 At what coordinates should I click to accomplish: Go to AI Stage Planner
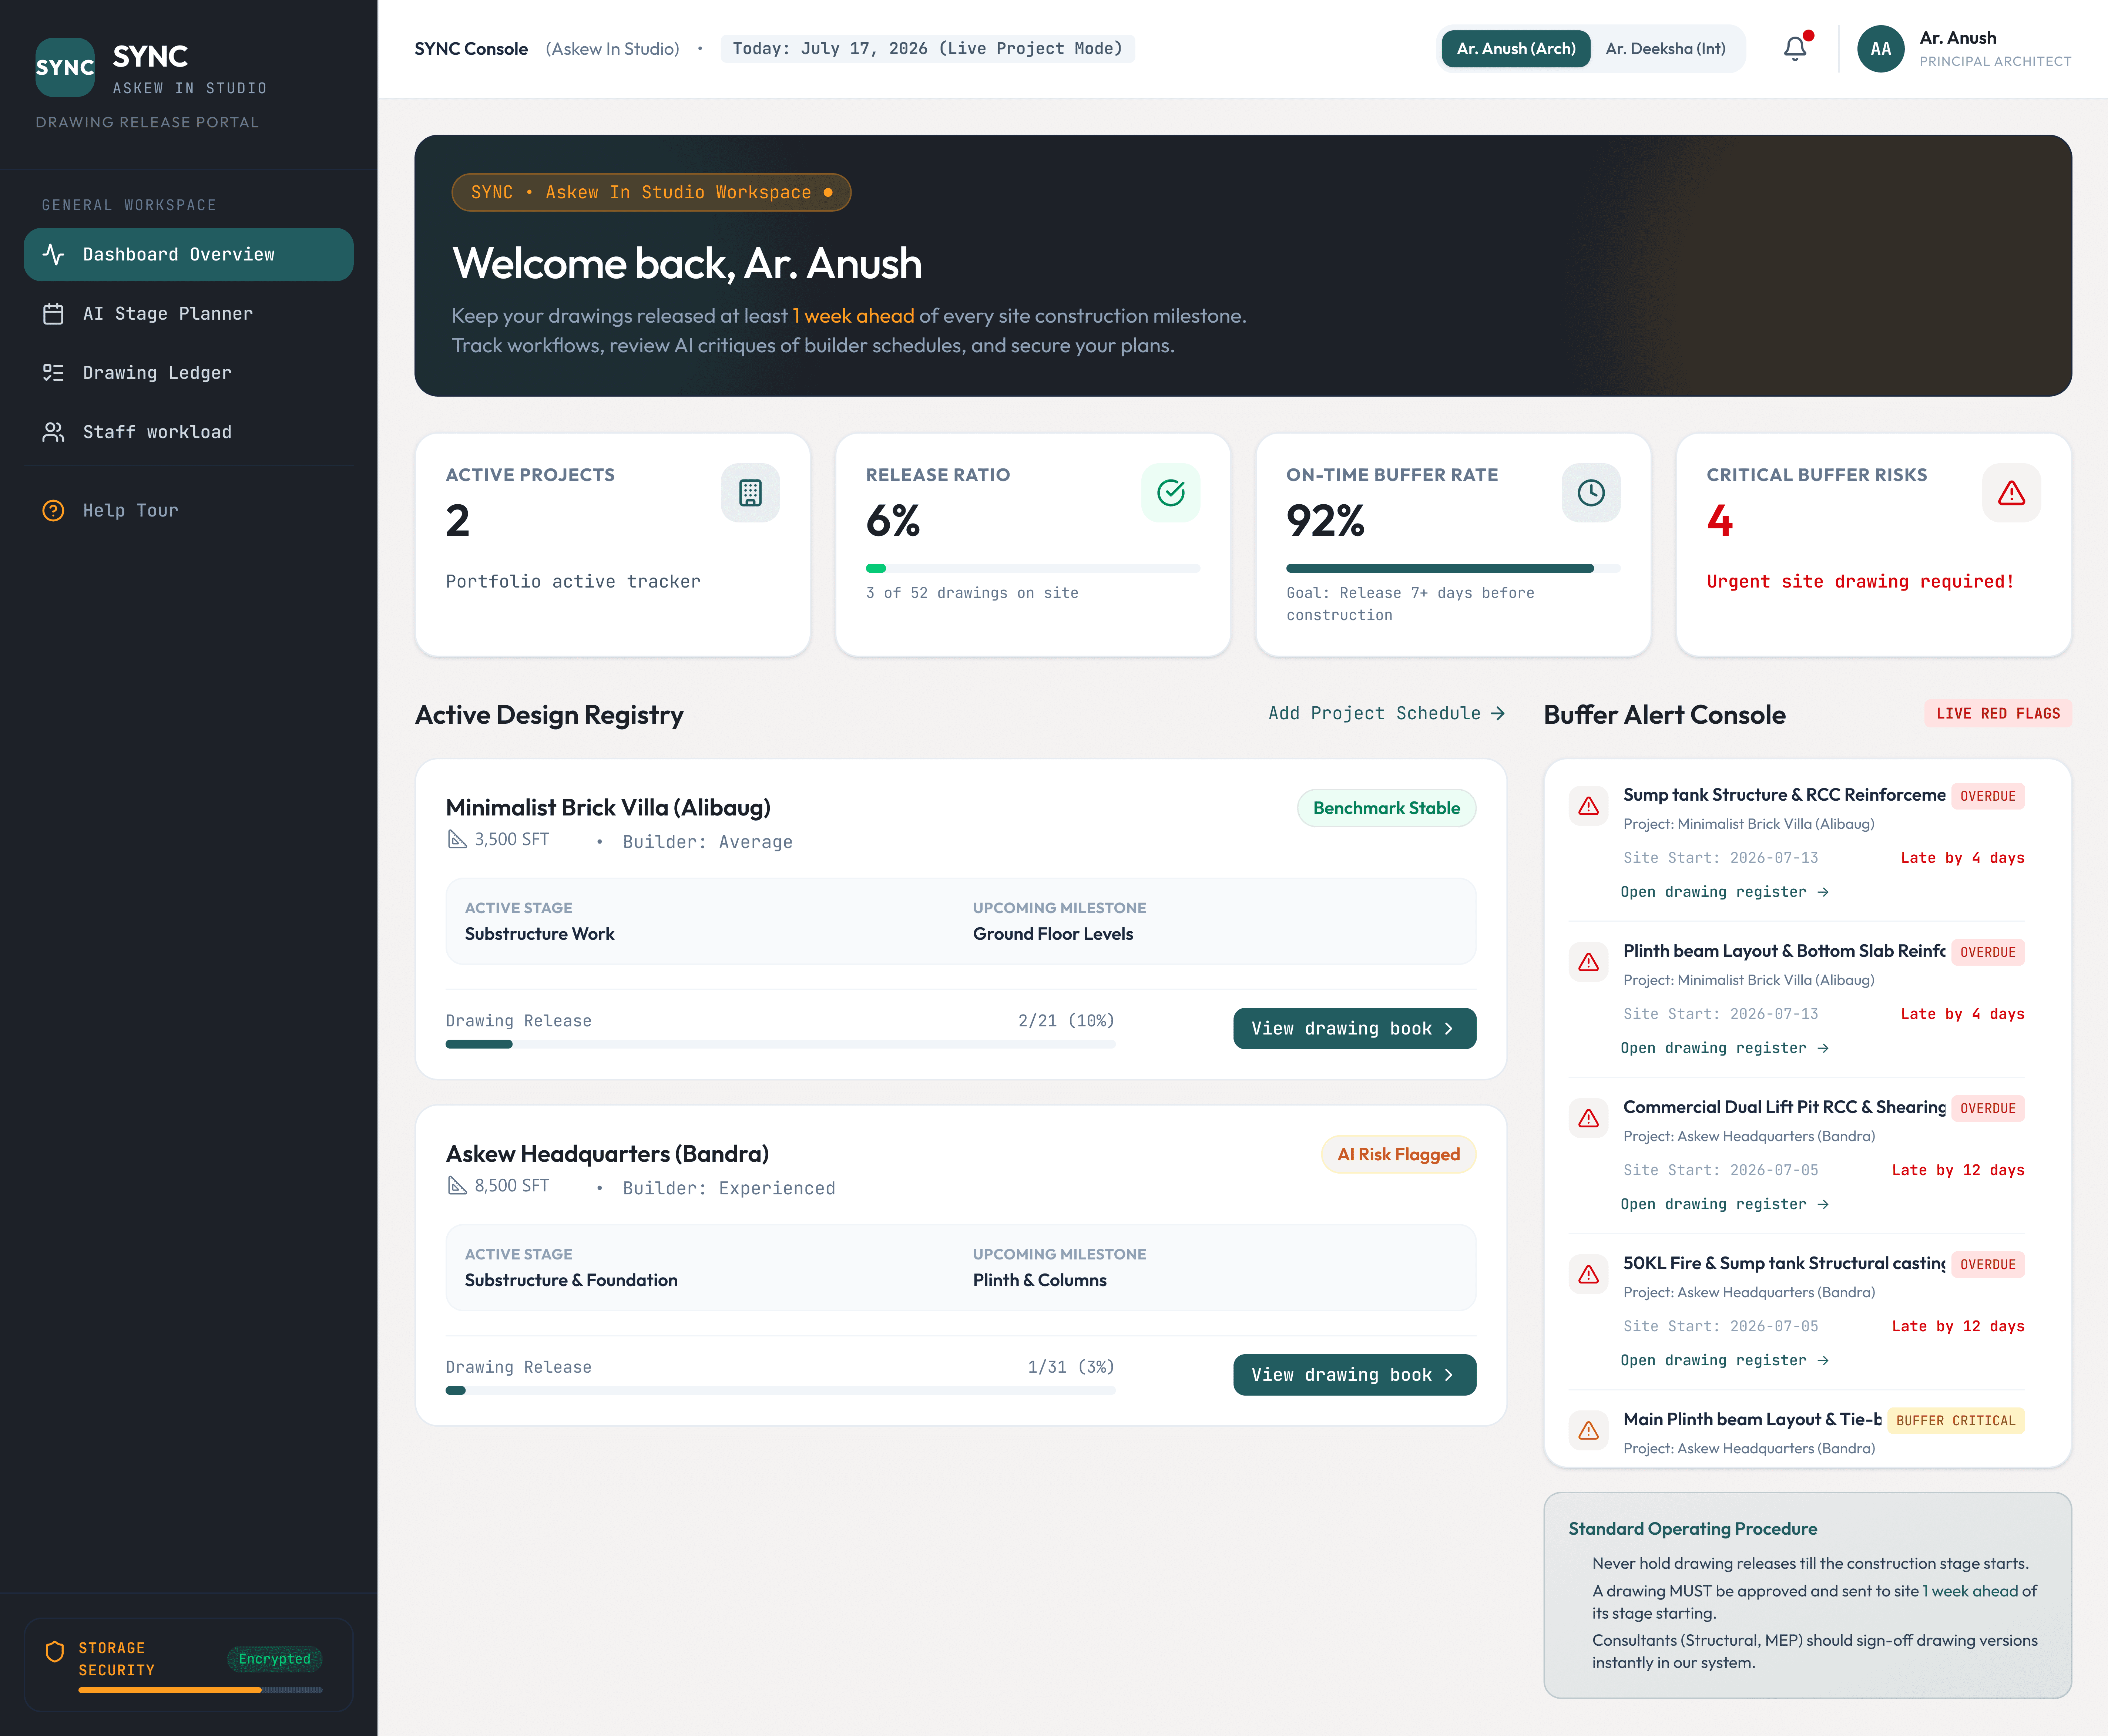pyautogui.click(x=189, y=314)
